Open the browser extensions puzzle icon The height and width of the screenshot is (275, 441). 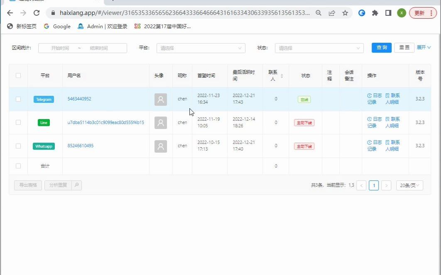(375, 13)
